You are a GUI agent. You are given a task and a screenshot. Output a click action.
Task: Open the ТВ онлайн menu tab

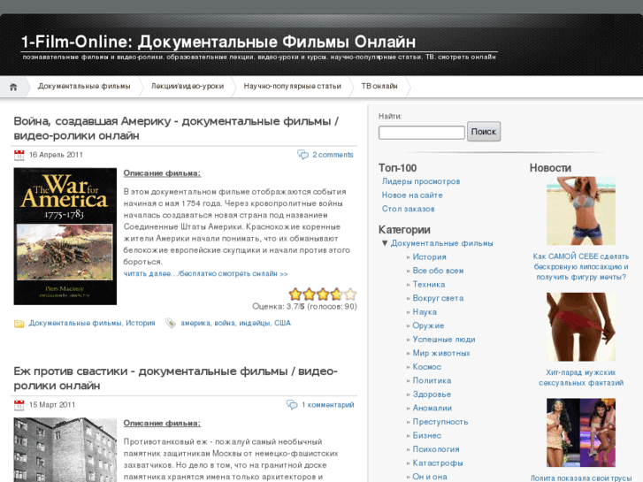pos(379,86)
